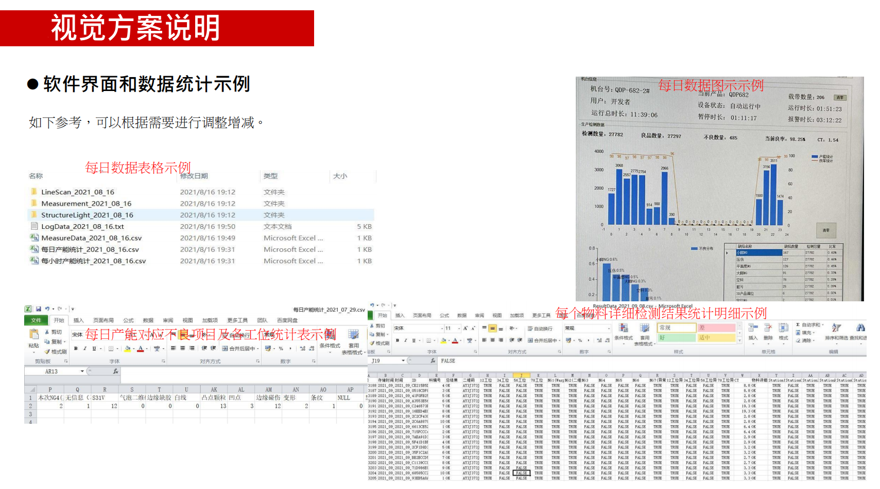Click the Cut (剪切) scissors icon in the left Excel window
Screen dimensions: 880x489
pos(47,332)
